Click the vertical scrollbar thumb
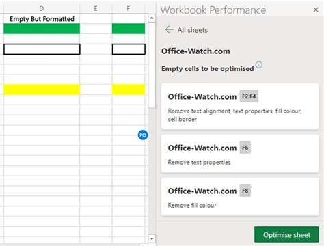The height and width of the screenshot is (246, 324). (x=152, y=65)
